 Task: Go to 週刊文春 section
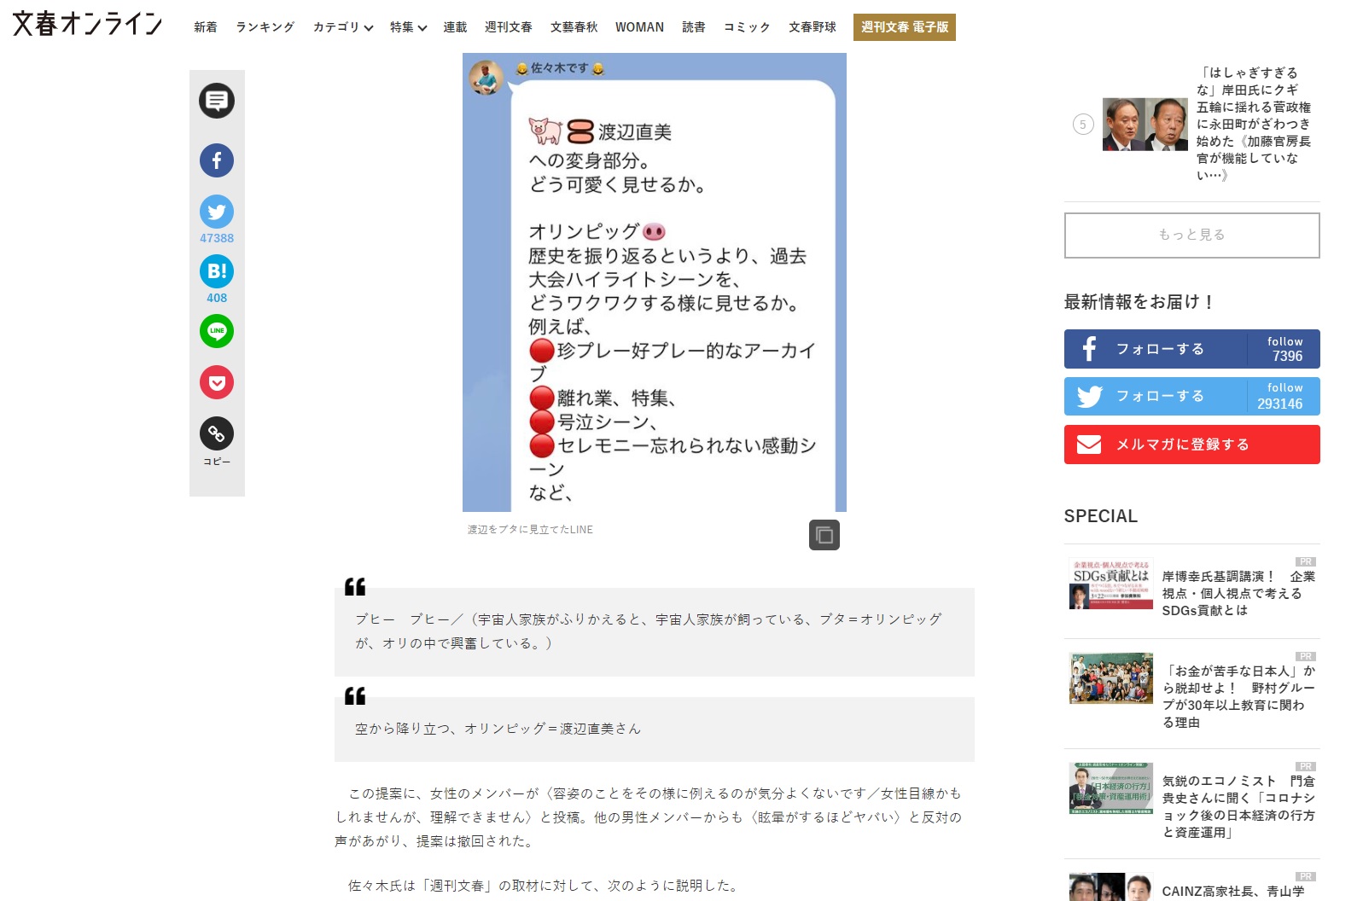(x=509, y=27)
